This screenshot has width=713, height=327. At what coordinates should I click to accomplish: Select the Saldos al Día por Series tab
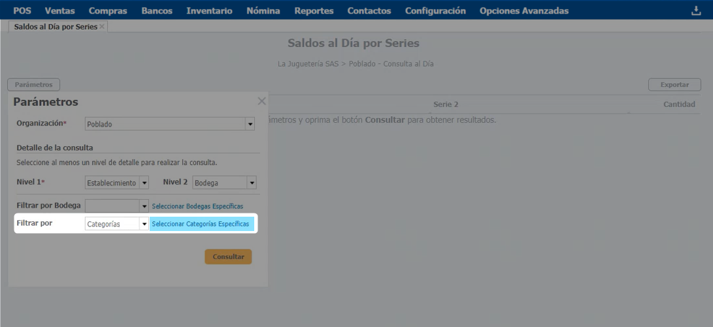pyautogui.click(x=56, y=27)
